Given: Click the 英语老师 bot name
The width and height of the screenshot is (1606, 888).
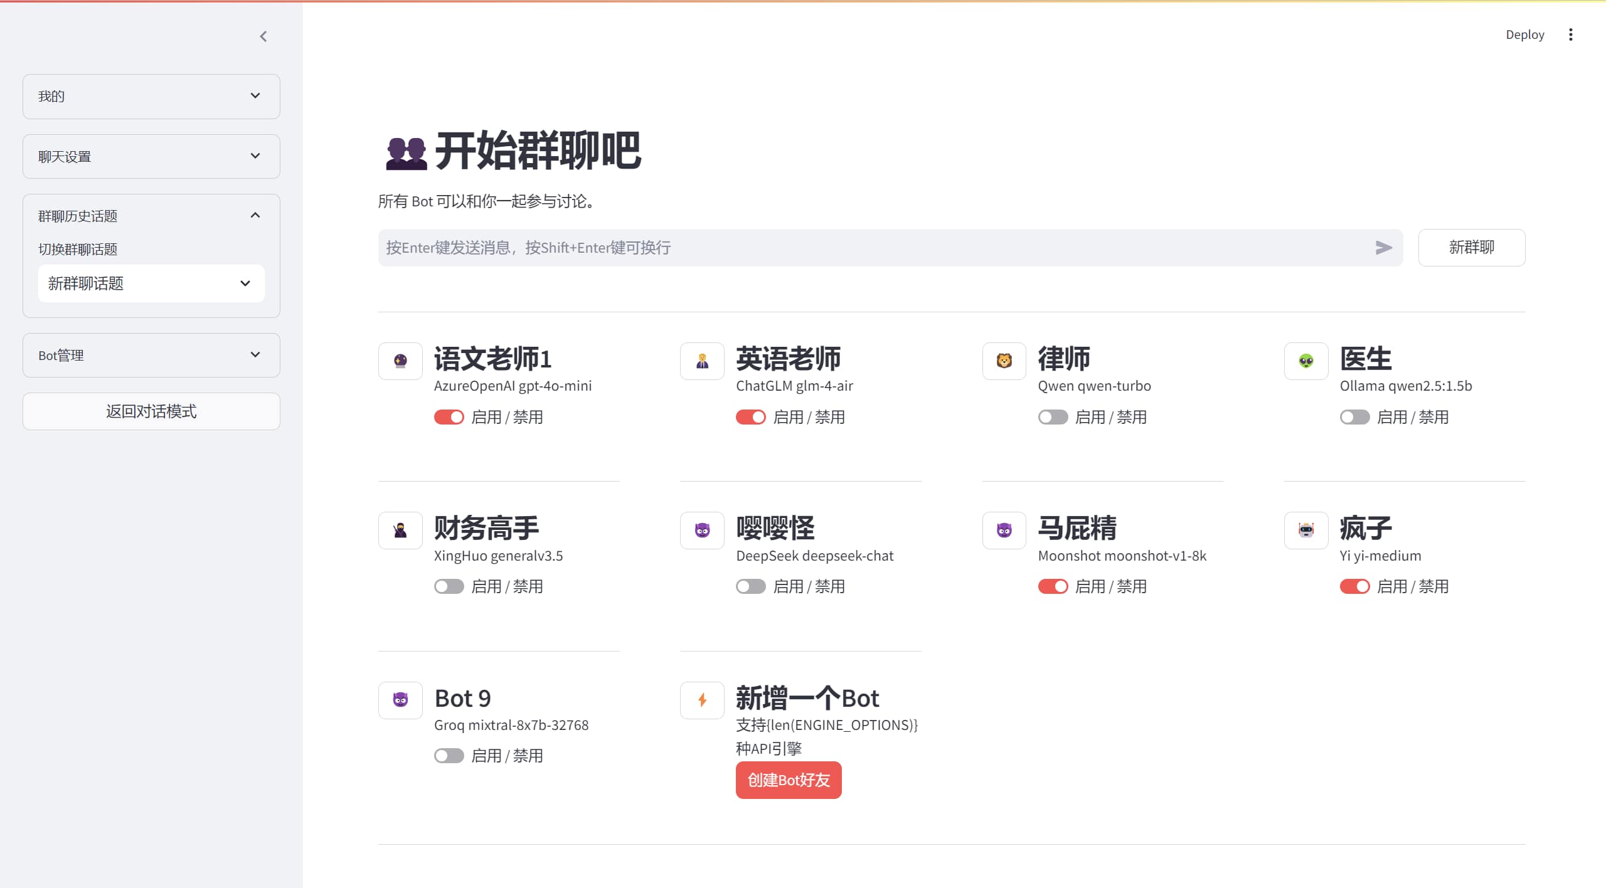Looking at the screenshot, I should pos(788,359).
